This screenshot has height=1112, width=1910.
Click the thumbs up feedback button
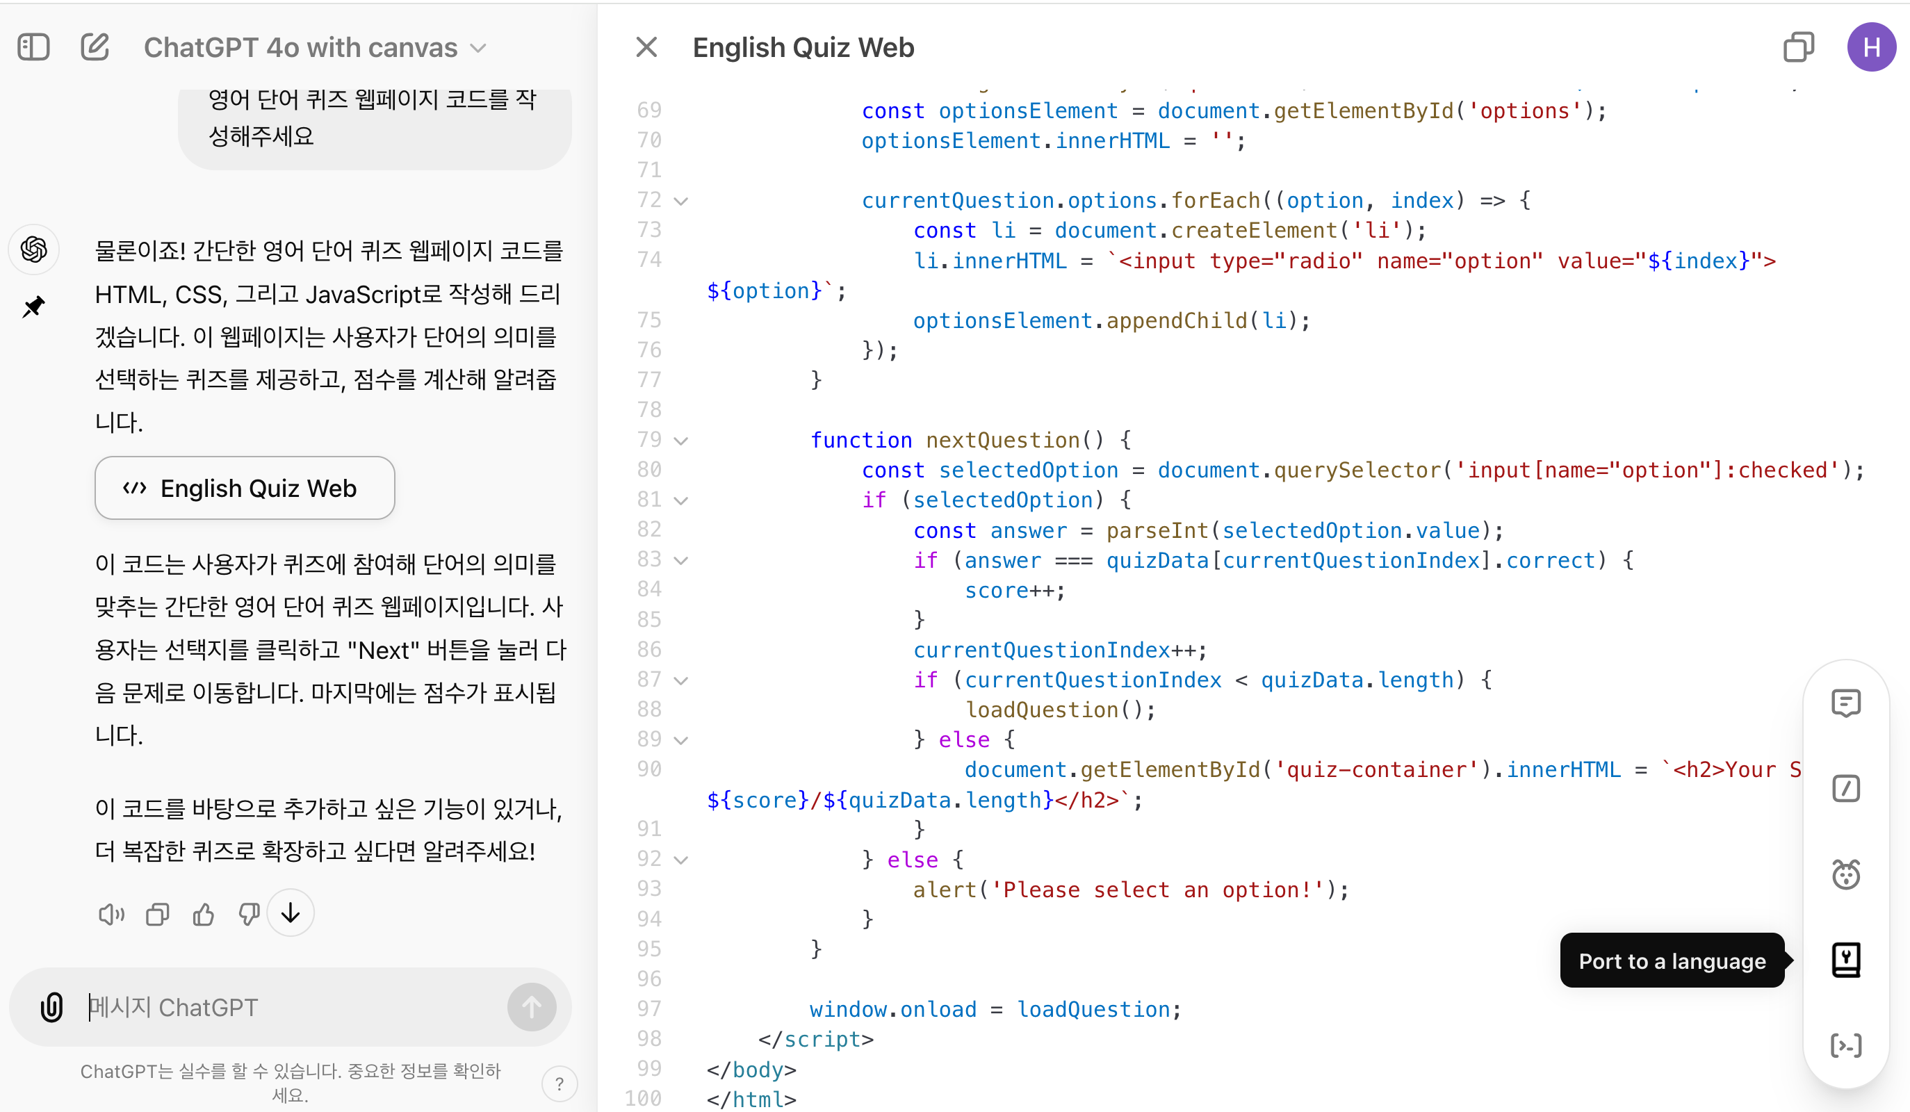206,915
